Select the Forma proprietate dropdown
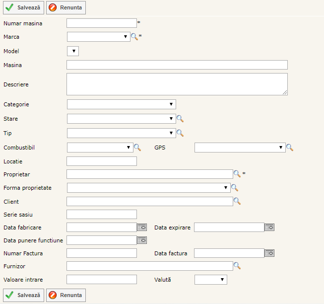The width and height of the screenshot is (324, 304). pos(148,188)
